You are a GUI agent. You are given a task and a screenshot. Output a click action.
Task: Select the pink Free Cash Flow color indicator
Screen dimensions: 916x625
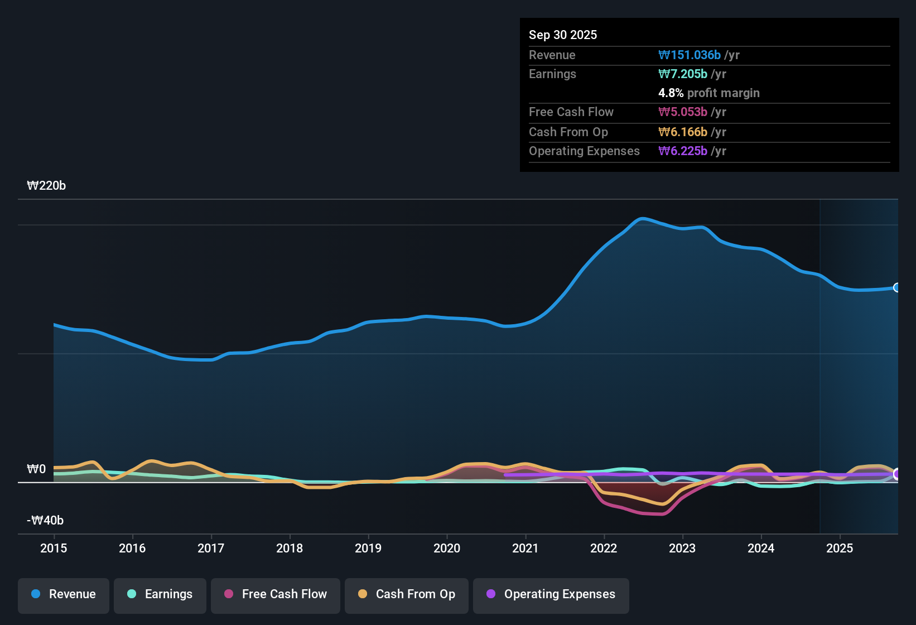[x=228, y=594]
